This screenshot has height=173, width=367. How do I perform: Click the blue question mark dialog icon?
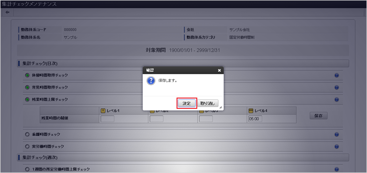[151, 81]
